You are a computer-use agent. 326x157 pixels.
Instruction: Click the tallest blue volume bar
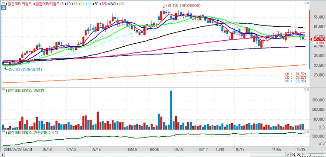(171, 110)
